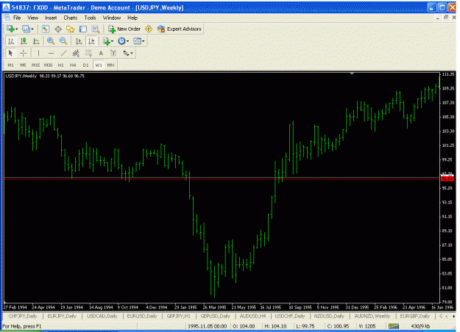Viewport: 460px width, 332px height.
Task: Switch to M15 timeframe
Action: tap(36, 65)
